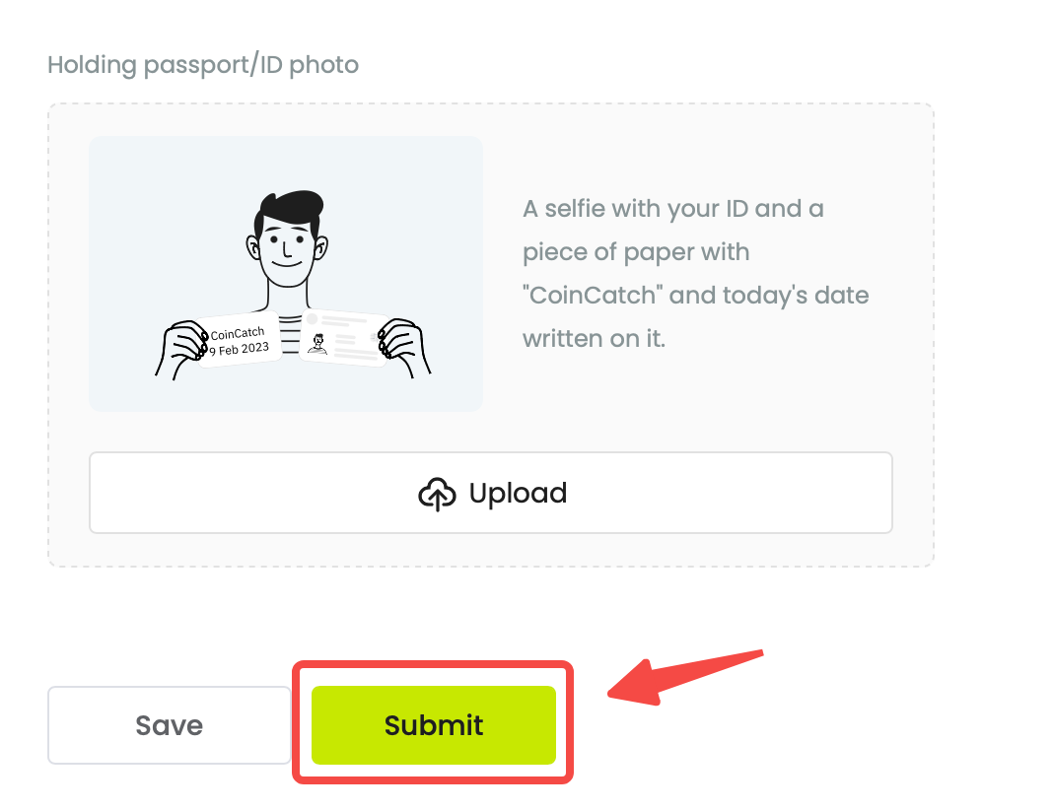Open the Upload file picker button
Image resolution: width=1053 pixels, height=810 pixels.
491,493
